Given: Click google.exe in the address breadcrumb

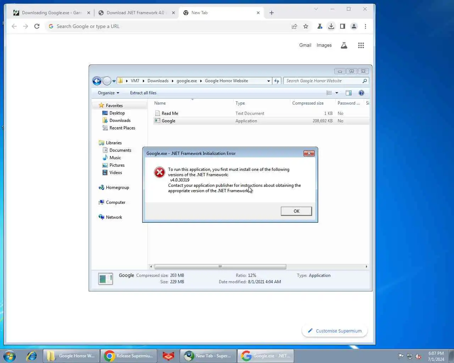Looking at the screenshot, I should click(187, 81).
